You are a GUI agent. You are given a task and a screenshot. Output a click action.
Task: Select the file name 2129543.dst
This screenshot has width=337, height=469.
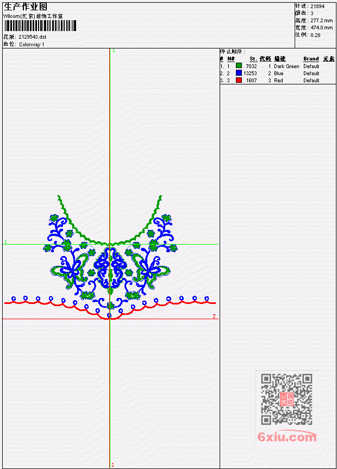tap(33, 37)
